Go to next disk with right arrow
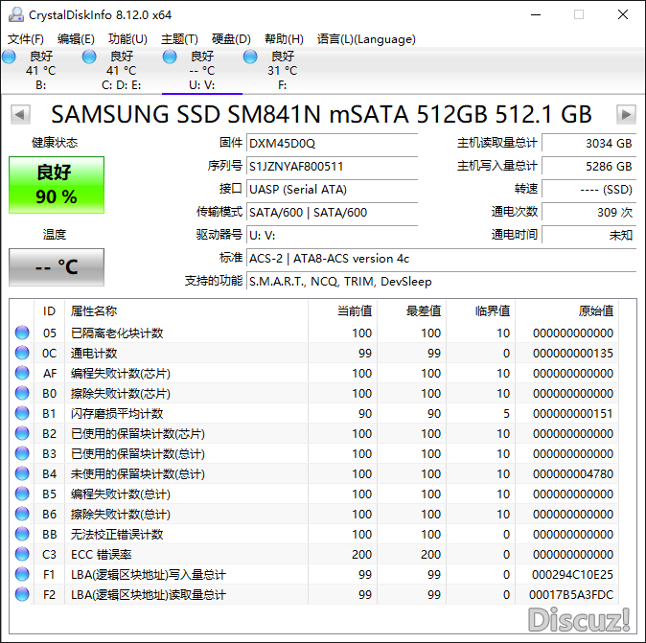 [x=626, y=115]
